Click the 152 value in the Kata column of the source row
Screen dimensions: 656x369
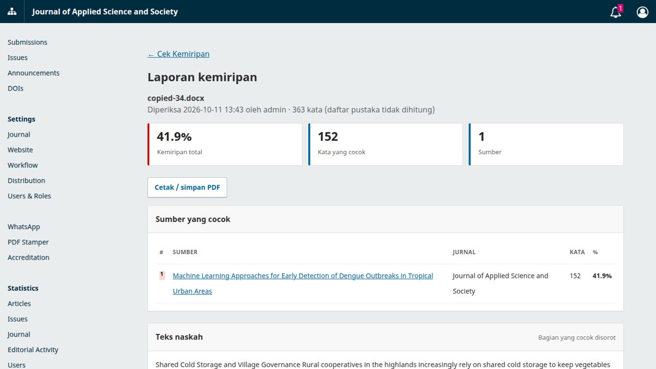575,276
